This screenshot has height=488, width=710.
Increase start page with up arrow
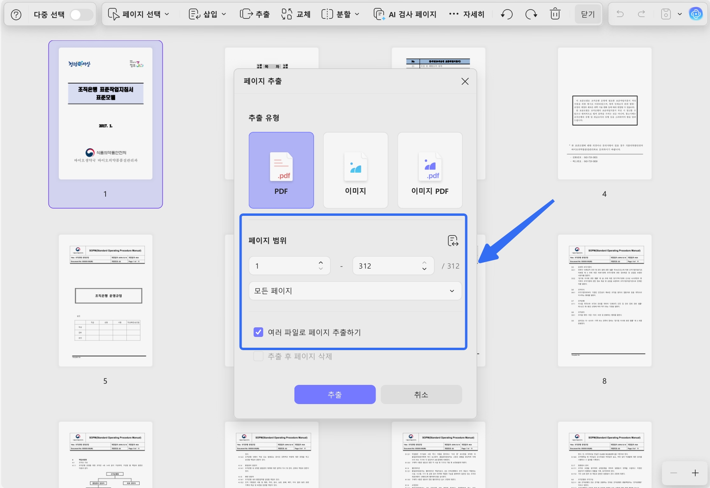point(321,263)
